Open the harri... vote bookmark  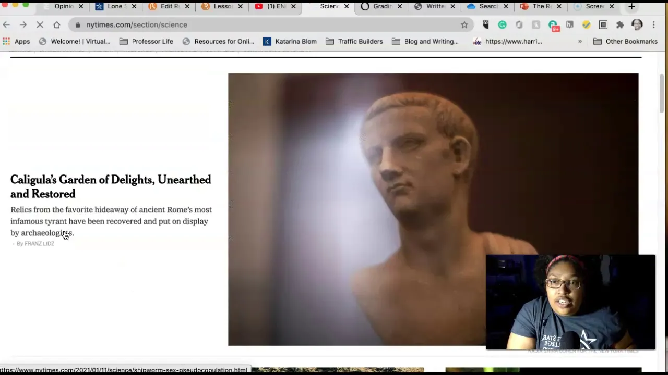pyautogui.click(x=507, y=41)
